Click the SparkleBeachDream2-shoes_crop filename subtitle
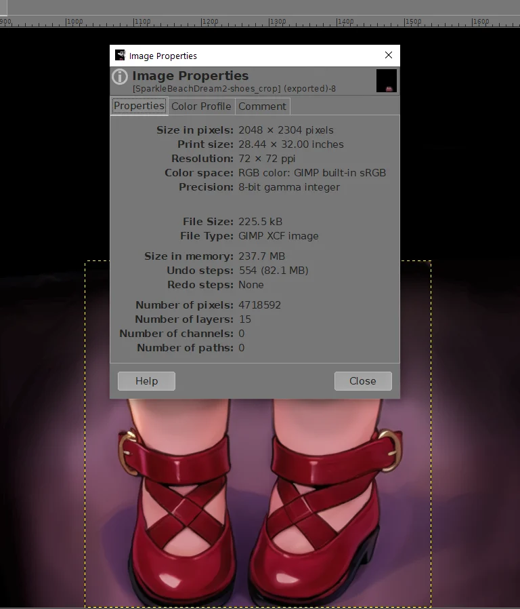This screenshot has height=609, width=520. (234, 89)
